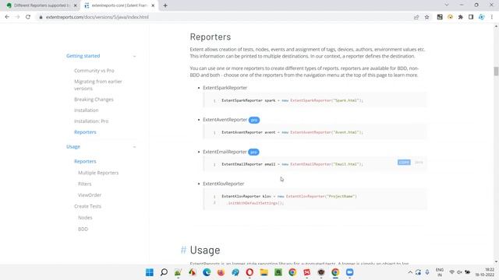Open Installation: Pro link

click(x=91, y=121)
